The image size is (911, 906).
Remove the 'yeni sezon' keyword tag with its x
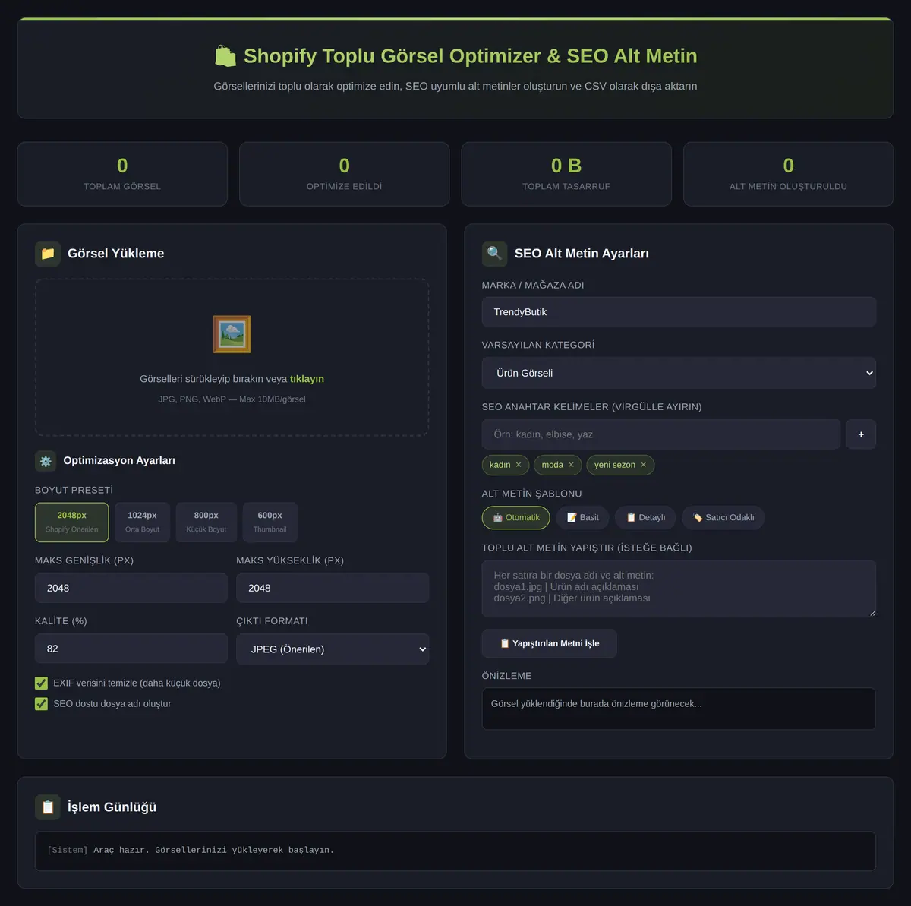643,465
